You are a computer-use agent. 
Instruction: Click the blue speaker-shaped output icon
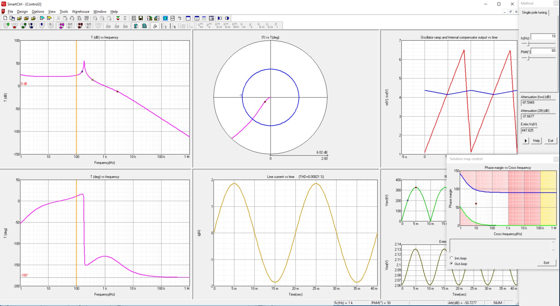click(227, 18)
